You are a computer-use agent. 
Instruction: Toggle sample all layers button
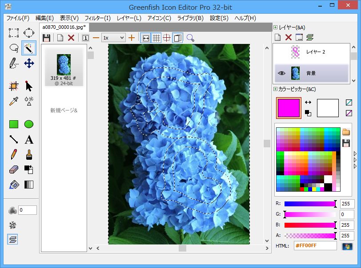point(13,240)
